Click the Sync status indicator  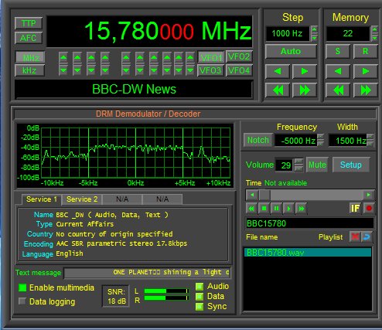coord(200,307)
